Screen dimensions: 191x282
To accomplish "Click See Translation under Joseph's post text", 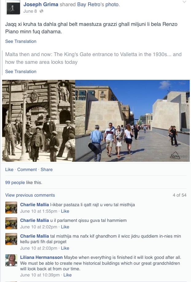I will 21,41.
